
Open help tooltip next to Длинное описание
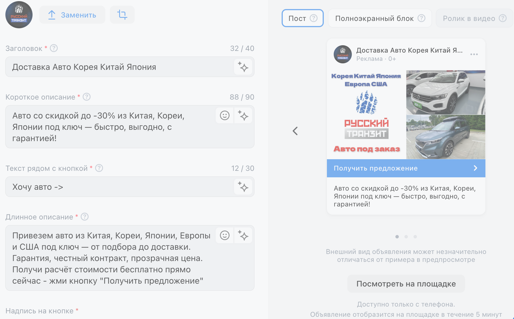coord(85,217)
